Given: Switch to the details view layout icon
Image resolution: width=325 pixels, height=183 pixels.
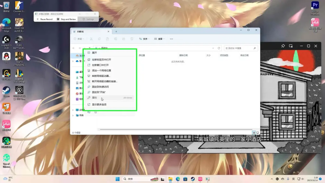Looking at the screenshot, I should [254, 133].
